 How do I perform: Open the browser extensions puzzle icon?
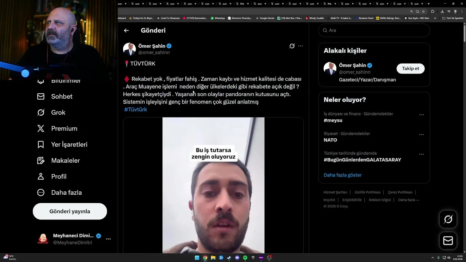click(x=433, y=12)
